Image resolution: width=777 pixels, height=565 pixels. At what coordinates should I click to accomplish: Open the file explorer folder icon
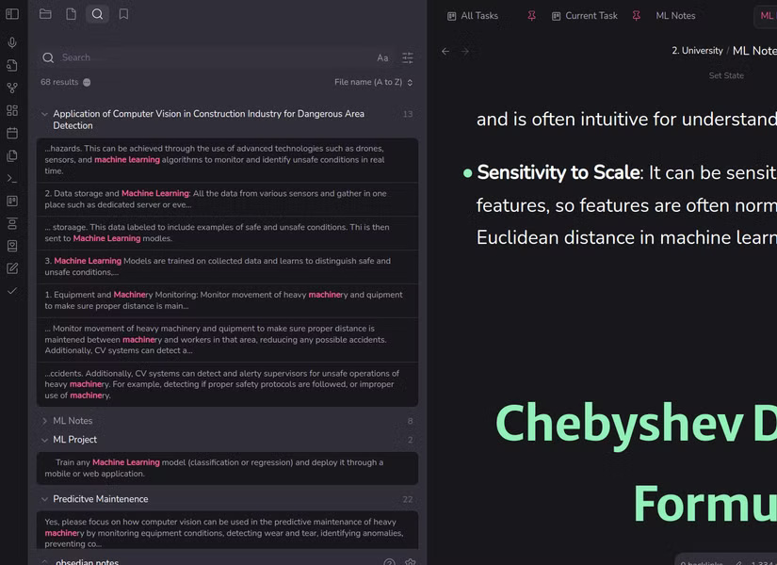click(x=45, y=13)
